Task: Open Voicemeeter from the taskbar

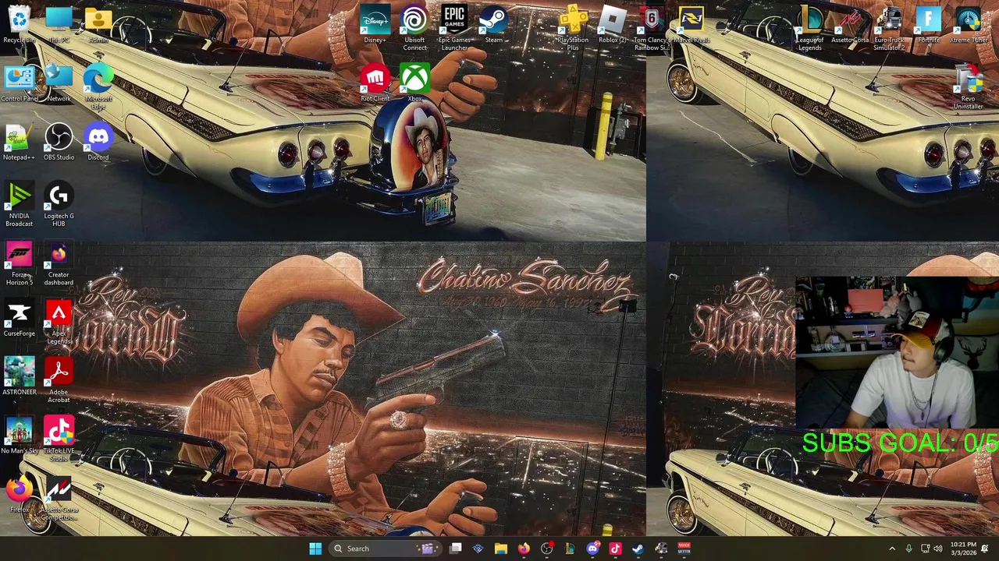Action: (684, 549)
